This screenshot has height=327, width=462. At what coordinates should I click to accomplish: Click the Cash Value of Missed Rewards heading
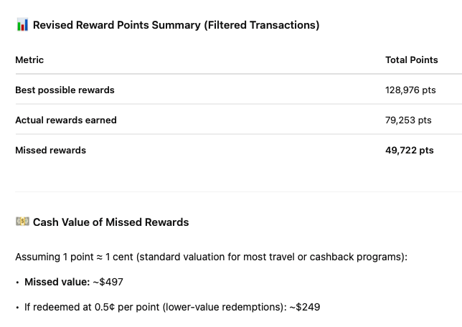(x=110, y=222)
